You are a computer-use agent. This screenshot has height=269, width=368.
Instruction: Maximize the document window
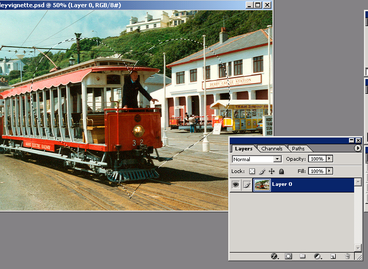(x=257, y=5)
